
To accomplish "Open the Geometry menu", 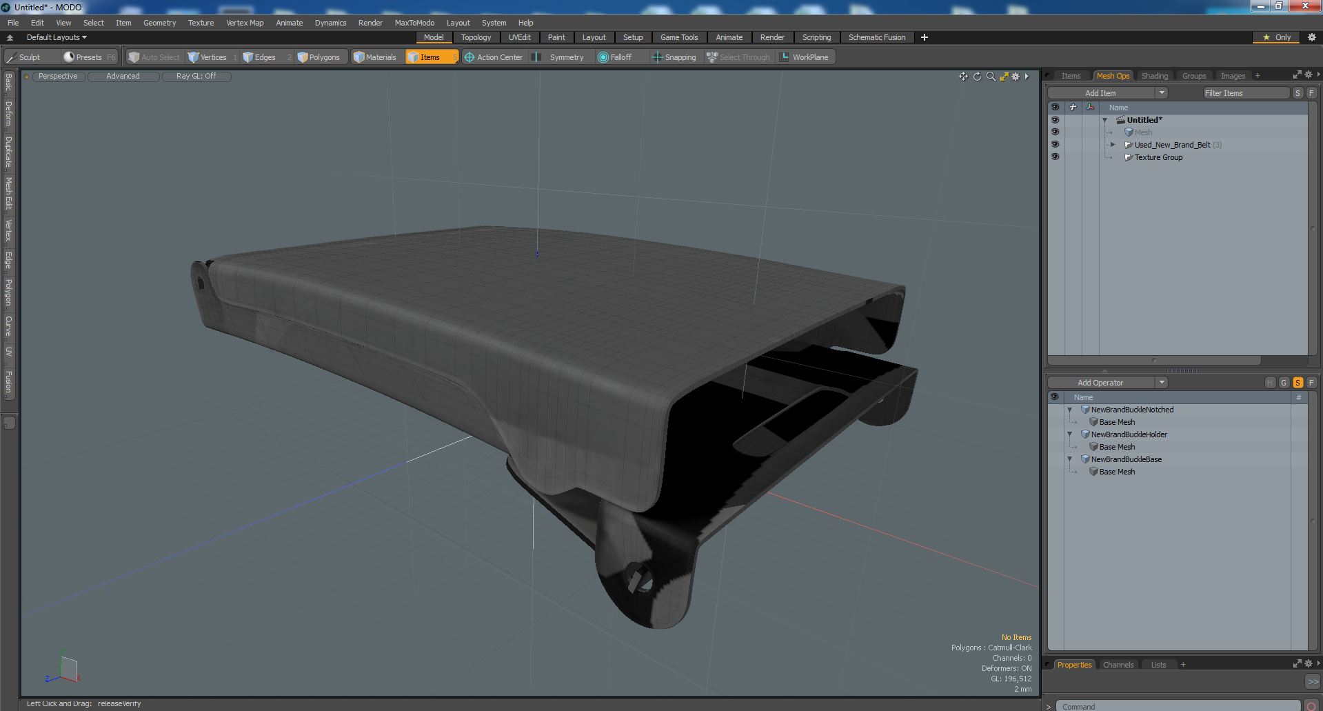I will (159, 23).
